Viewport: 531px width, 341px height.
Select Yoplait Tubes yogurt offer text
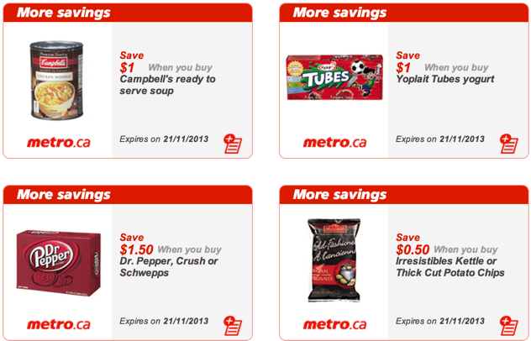coord(445,79)
